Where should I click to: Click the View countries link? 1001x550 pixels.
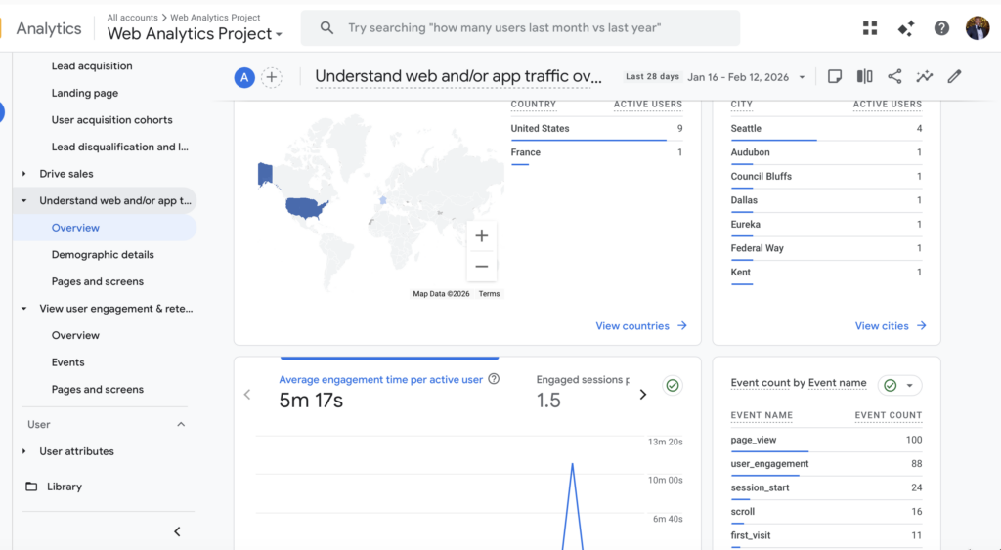pyautogui.click(x=641, y=326)
